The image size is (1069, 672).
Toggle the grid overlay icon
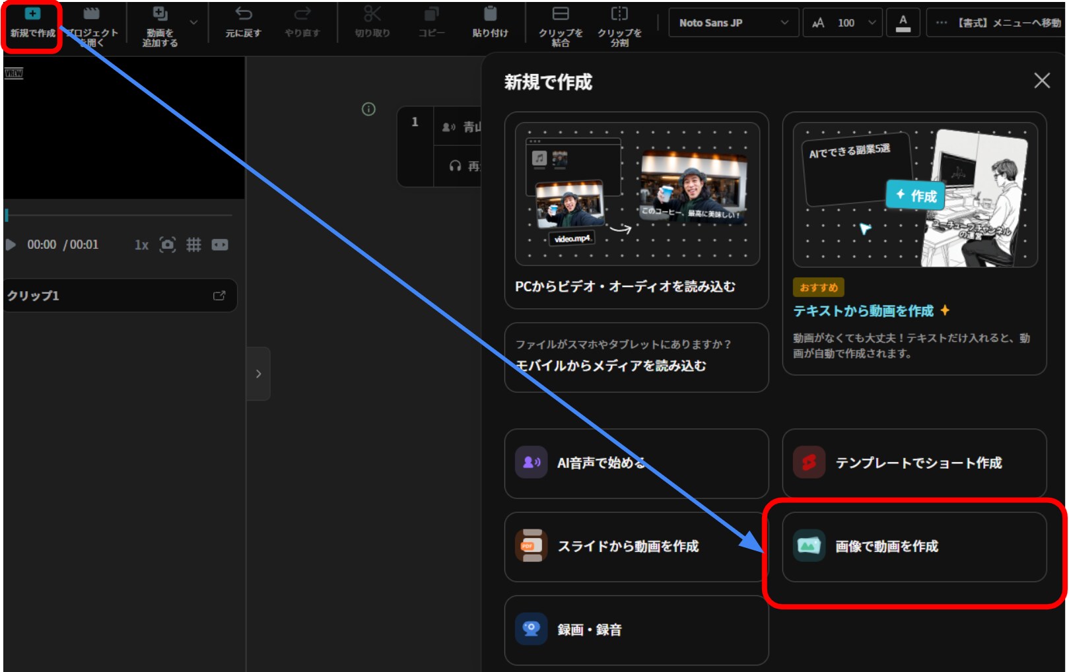pos(193,245)
